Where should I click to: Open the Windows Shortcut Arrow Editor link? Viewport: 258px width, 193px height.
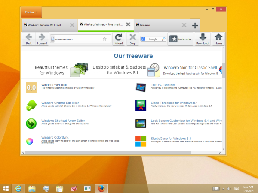point(63,121)
